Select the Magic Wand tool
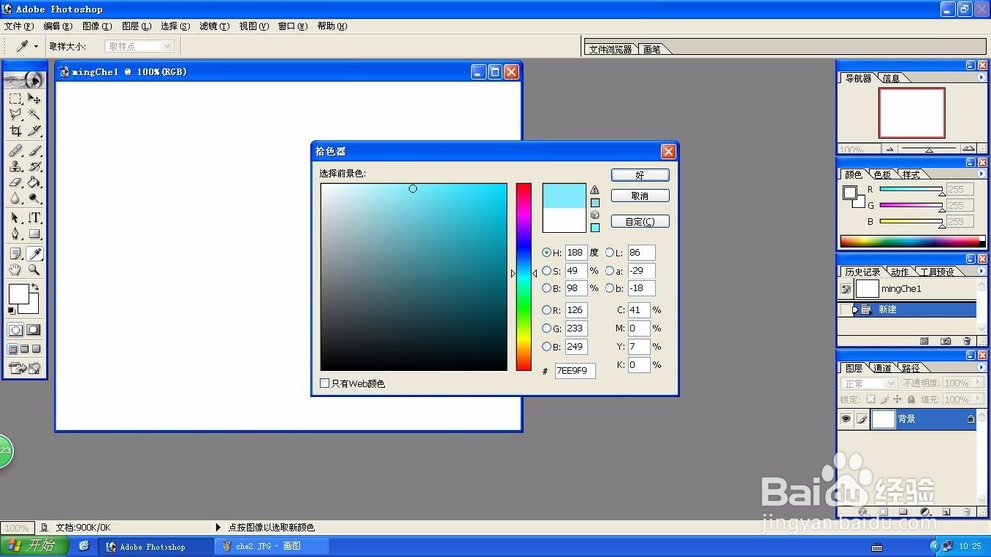The width and height of the screenshot is (991, 557). 34,114
